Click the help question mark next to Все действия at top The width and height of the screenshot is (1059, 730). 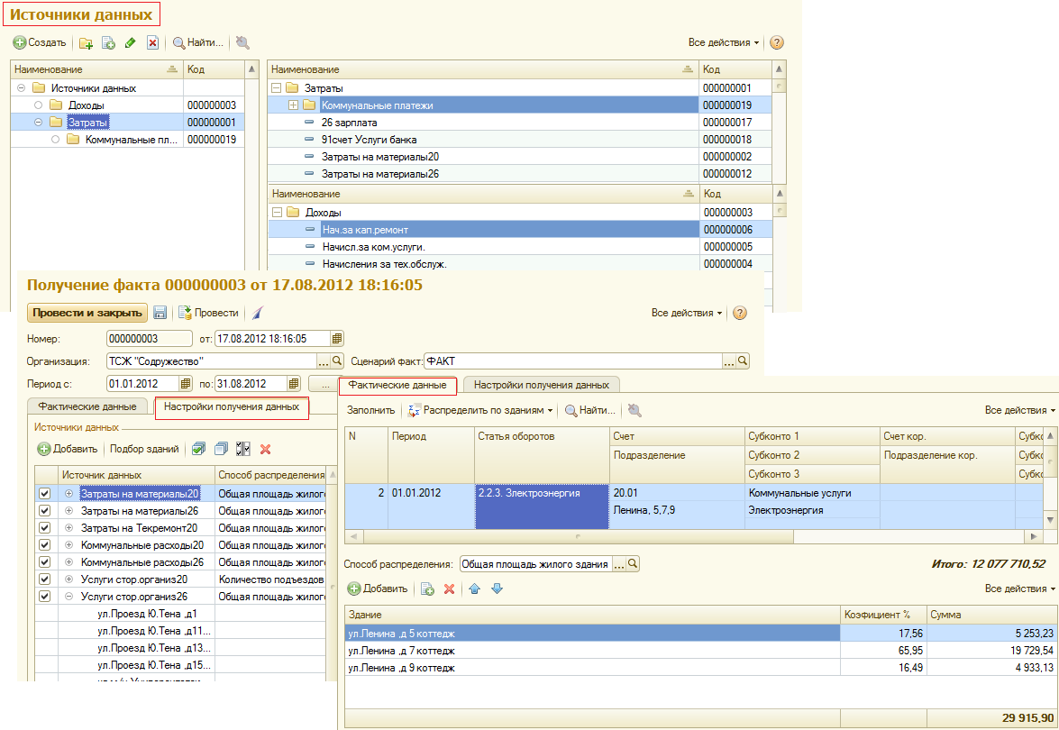click(777, 42)
